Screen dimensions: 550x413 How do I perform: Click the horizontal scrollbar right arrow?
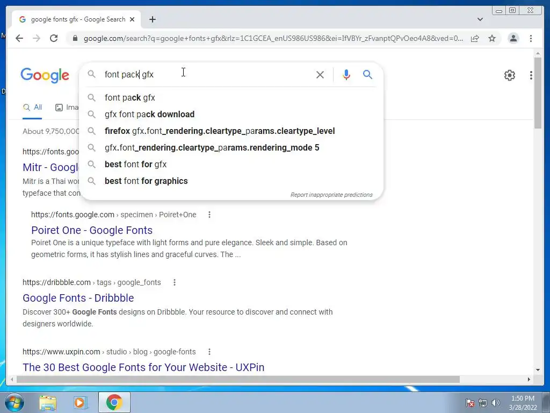click(x=529, y=380)
